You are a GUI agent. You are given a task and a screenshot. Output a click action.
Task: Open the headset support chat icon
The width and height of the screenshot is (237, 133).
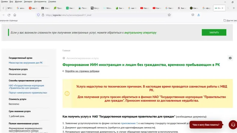(233, 125)
